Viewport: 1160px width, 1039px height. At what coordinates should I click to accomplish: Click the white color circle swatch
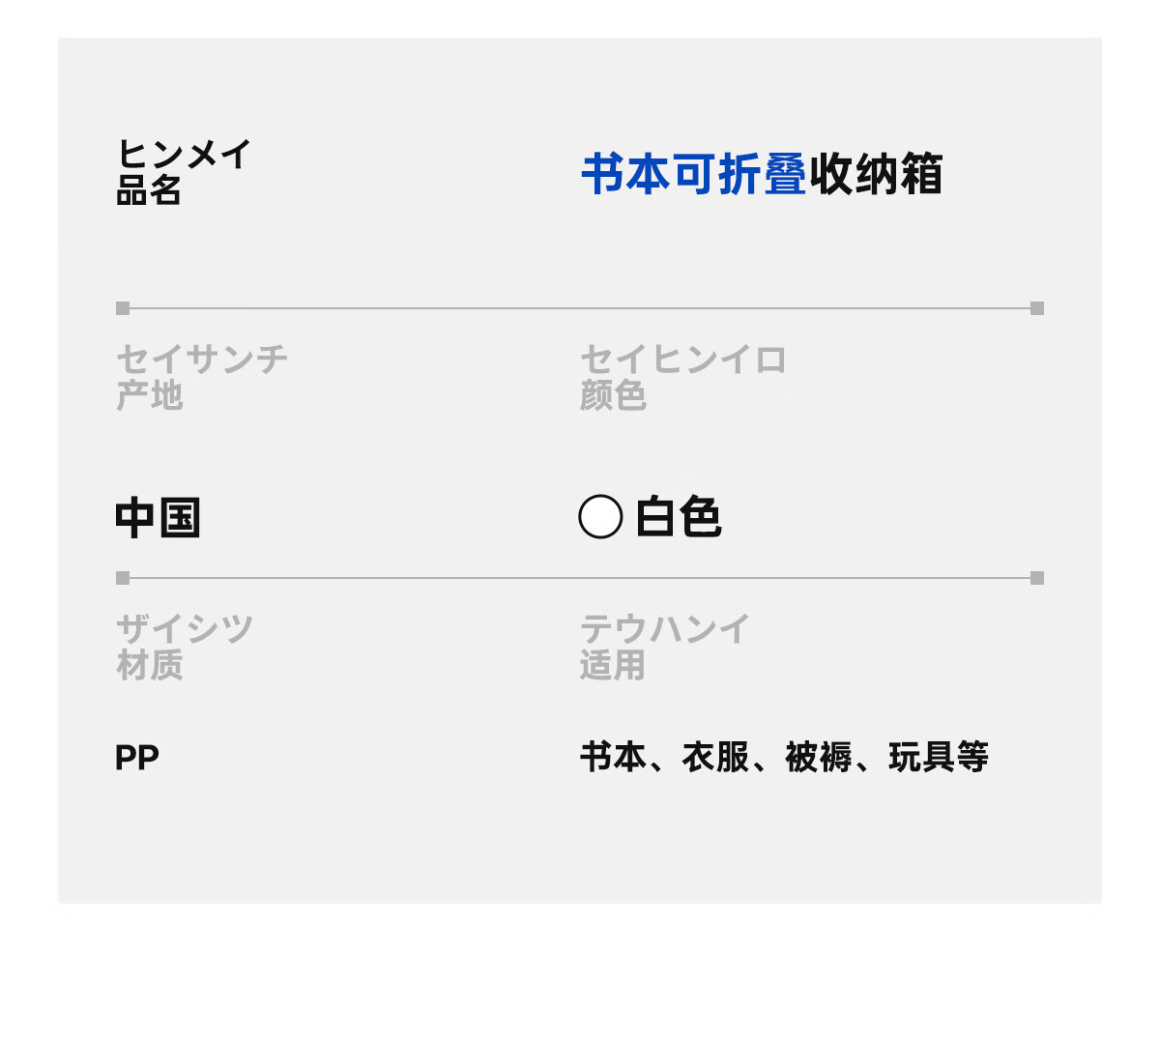coord(600,517)
